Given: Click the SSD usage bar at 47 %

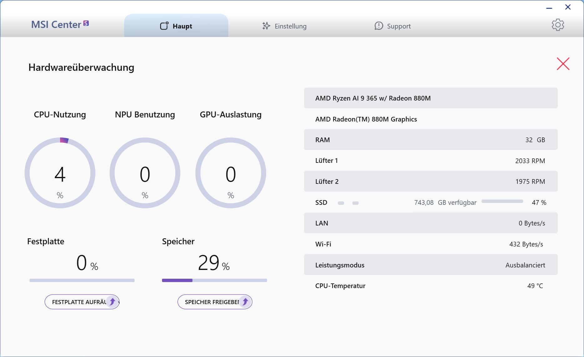Looking at the screenshot, I should pyautogui.click(x=502, y=201).
